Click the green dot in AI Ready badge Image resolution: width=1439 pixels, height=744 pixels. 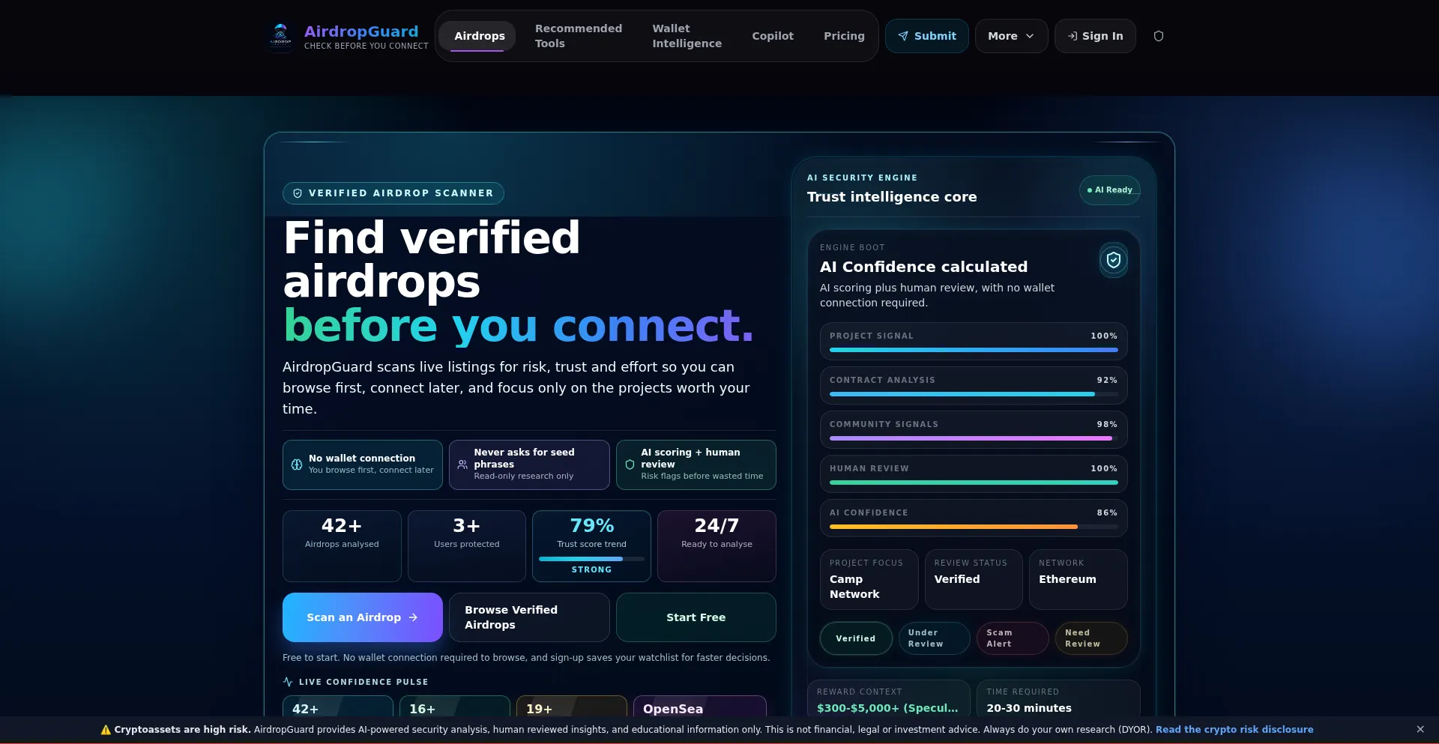click(1090, 190)
